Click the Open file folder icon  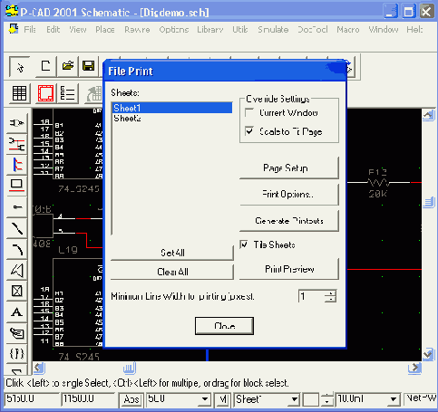(x=68, y=66)
